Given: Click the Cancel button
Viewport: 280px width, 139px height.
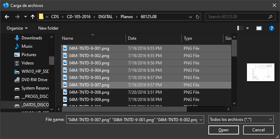Looking at the screenshot, I should coord(258,130).
